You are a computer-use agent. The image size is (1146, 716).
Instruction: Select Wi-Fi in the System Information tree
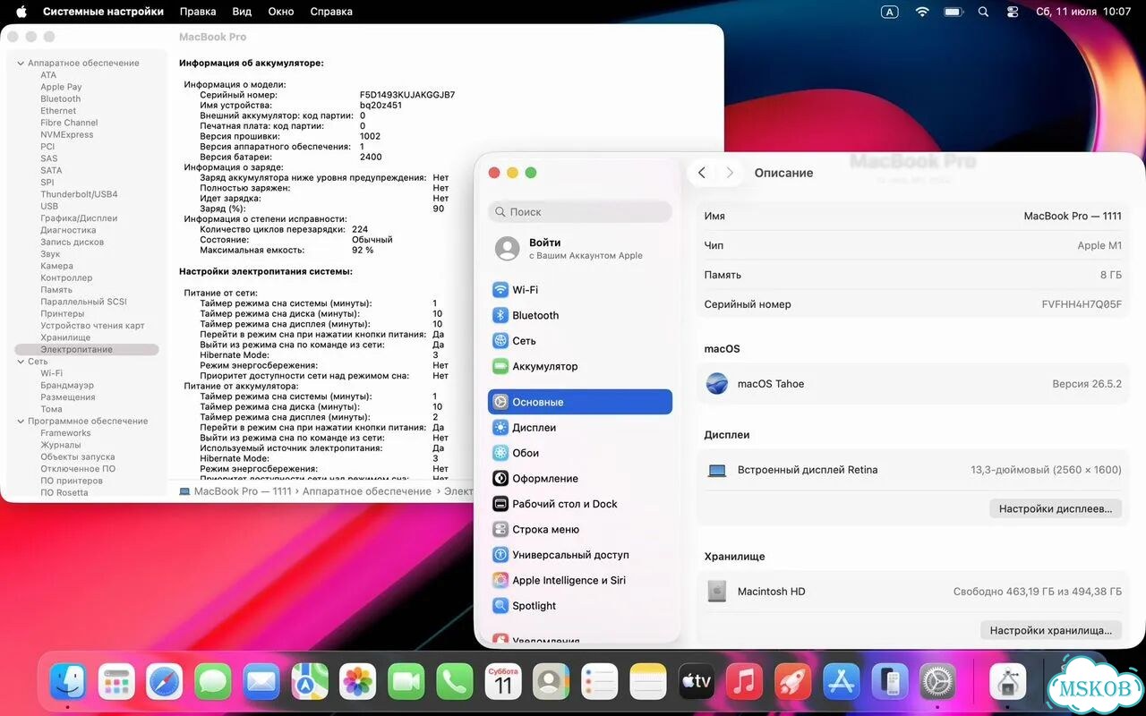tap(52, 373)
